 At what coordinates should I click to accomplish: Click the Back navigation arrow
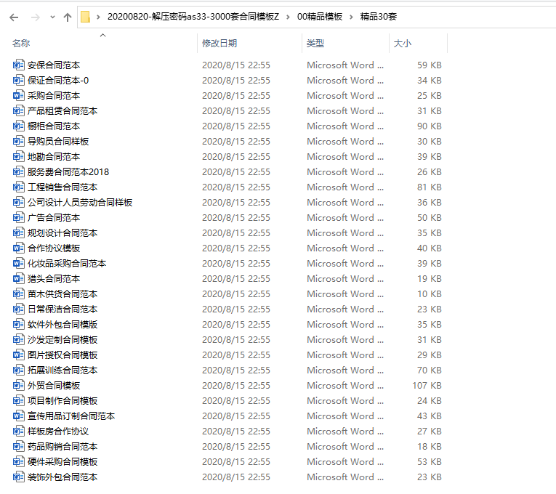(14, 17)
